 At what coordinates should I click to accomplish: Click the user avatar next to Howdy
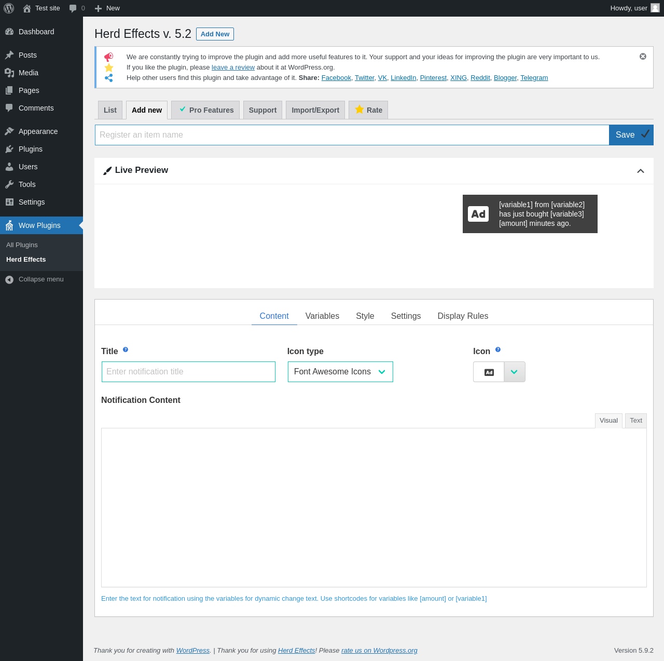point(655,8)
